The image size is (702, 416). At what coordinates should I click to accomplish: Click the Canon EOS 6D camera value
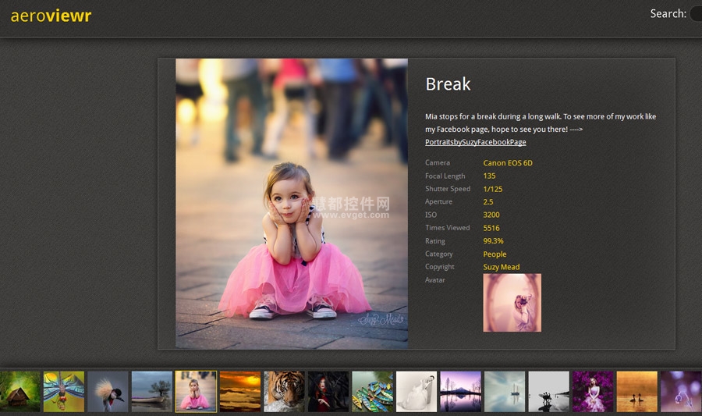[x=508, y=163]
